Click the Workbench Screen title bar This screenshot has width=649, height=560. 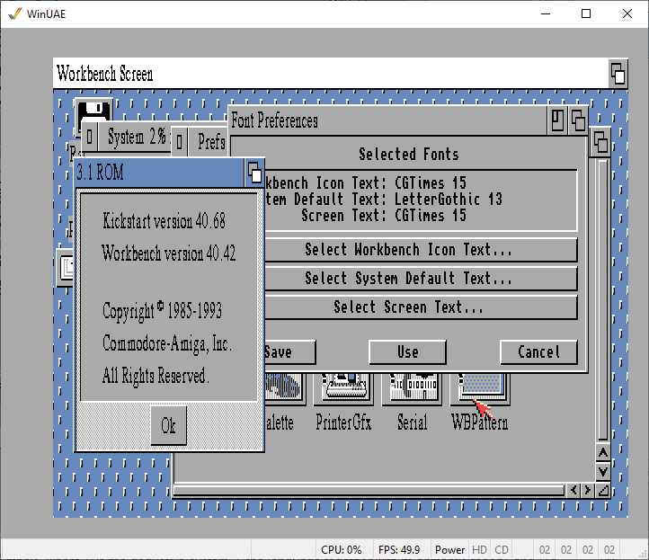[331, 74]
